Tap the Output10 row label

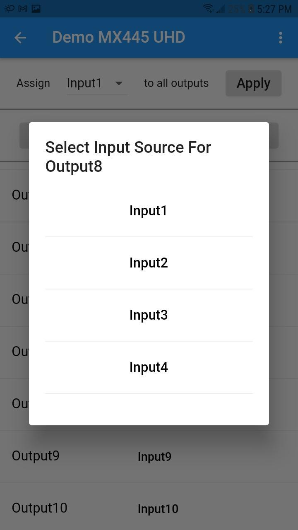[x=39, y=508]
